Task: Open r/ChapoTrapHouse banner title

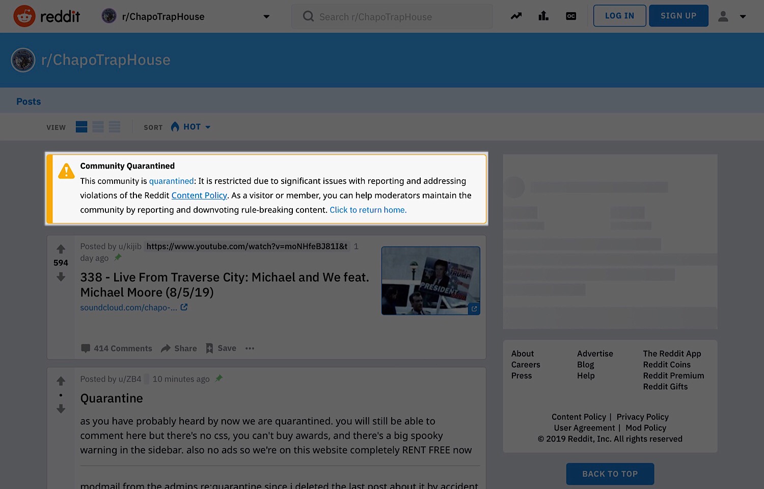Action: [105, 60]
